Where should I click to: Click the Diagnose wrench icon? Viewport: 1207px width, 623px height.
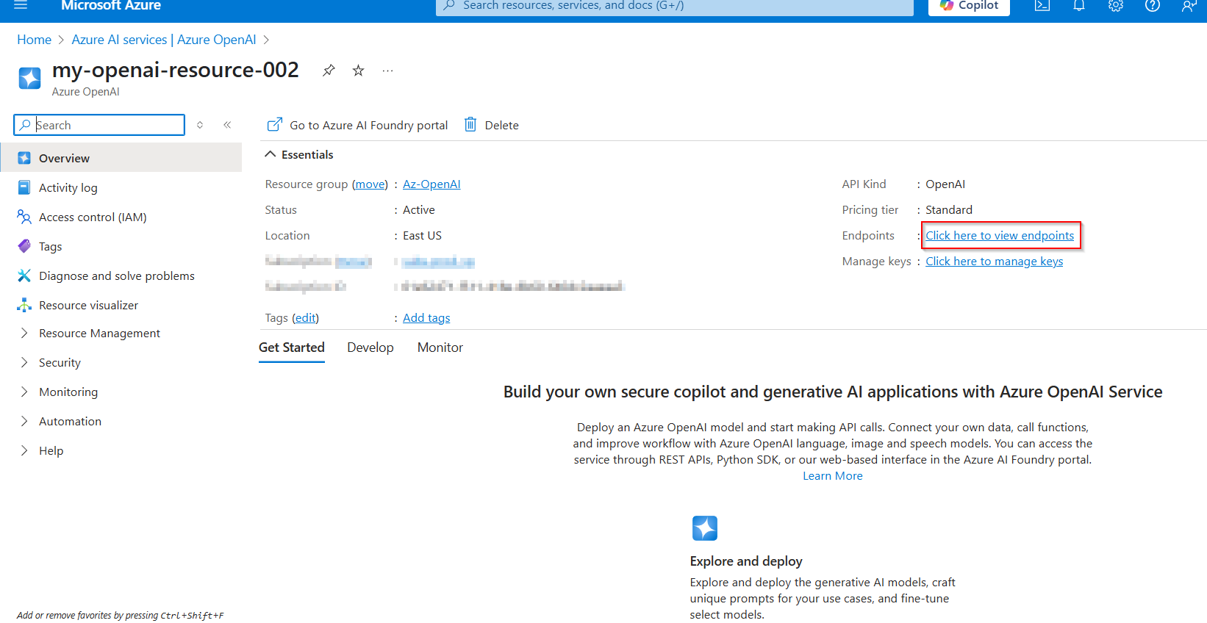tap(24, 276)
